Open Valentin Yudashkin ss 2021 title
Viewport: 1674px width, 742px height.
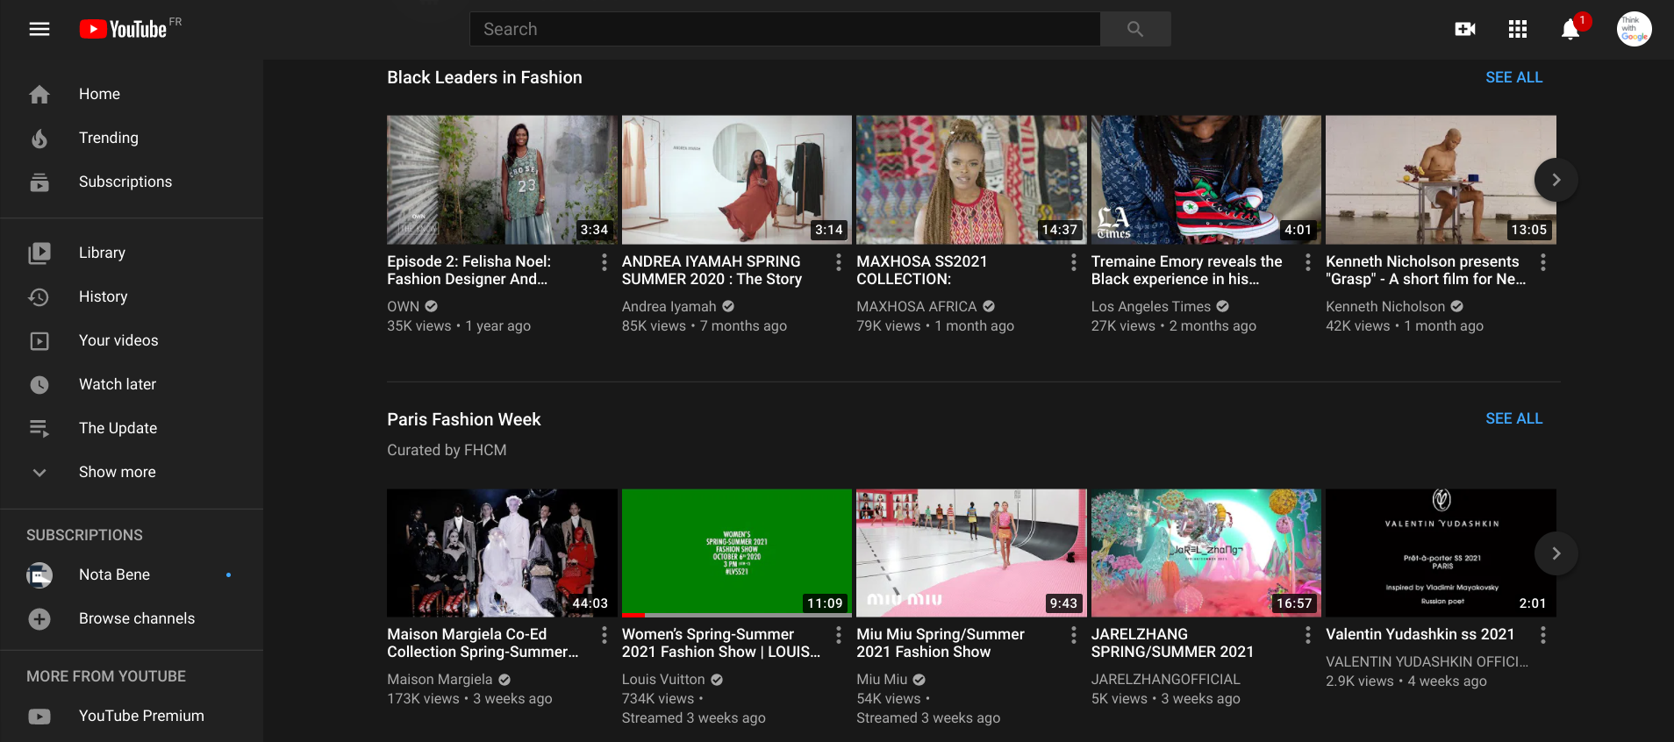click(x=1420, y=634)
